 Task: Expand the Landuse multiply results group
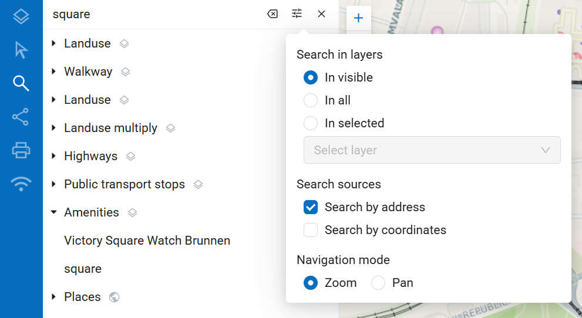(x=54, y=127)
